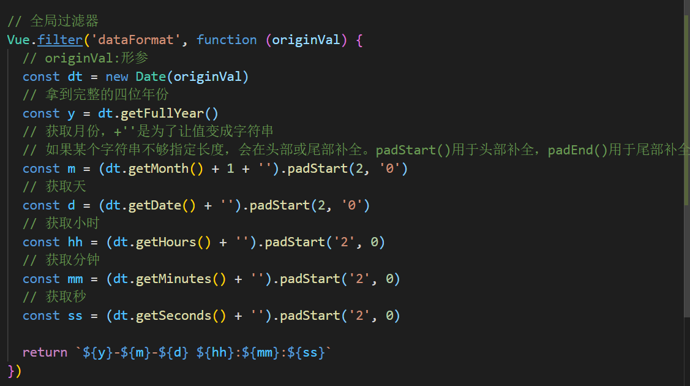Screen dimensions: 690x386
Task: Click the function keyword on the Vue.filter line
Action: 226,40
